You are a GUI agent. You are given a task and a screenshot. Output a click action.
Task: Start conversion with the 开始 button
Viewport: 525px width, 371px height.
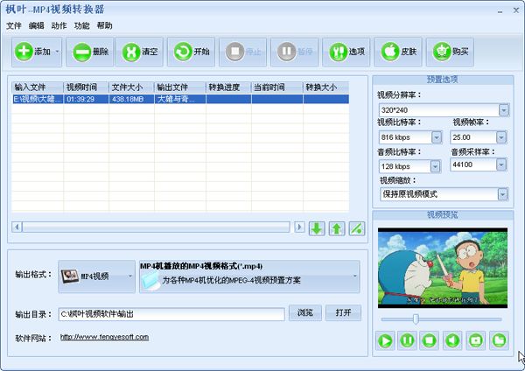(x=191, y=52)
